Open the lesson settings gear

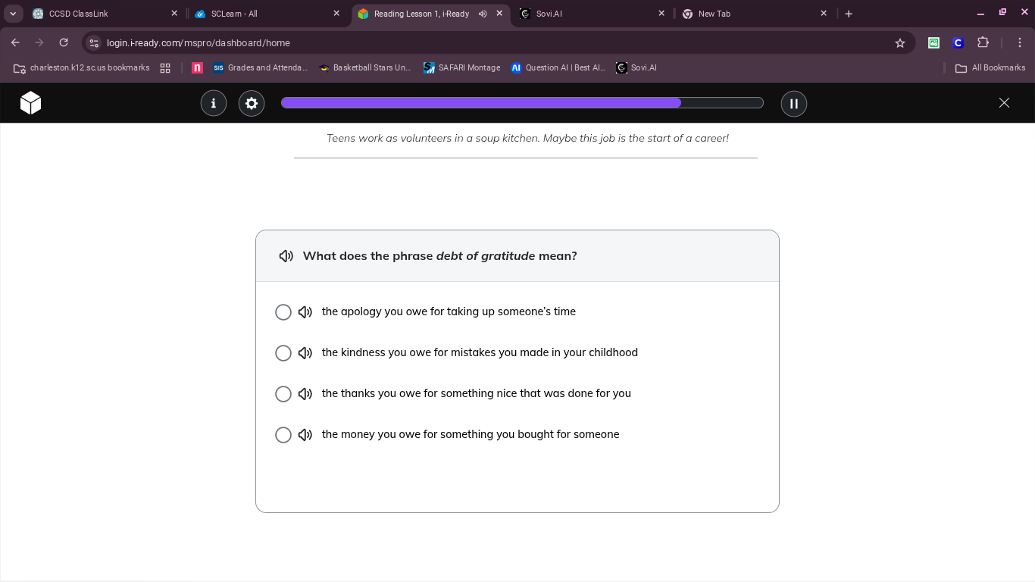tap(252, 103)
